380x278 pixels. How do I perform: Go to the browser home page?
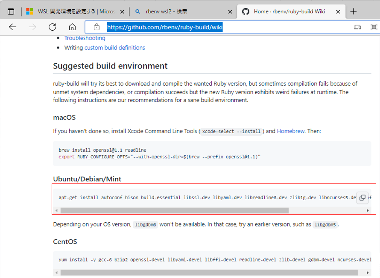click(72, 27)
